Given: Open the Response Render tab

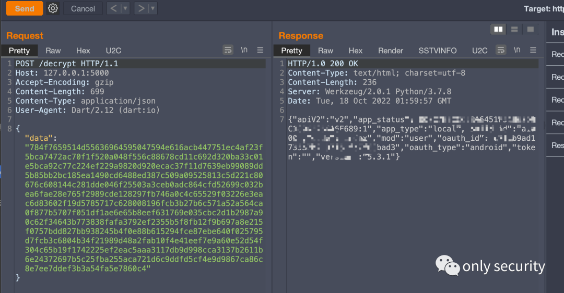Looking at the screenshot, I should coord(390,51).
